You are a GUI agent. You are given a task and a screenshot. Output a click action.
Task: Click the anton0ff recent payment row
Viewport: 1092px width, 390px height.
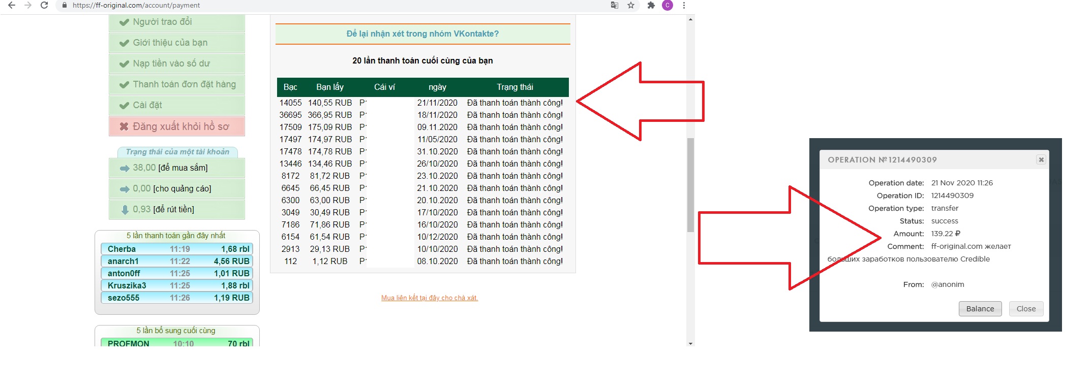pos(177,273)
